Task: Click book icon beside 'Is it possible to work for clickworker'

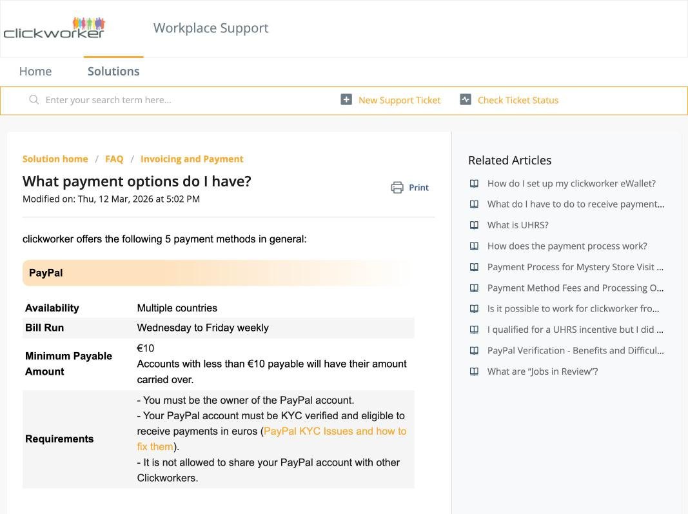Action: [x=475, y=308]
